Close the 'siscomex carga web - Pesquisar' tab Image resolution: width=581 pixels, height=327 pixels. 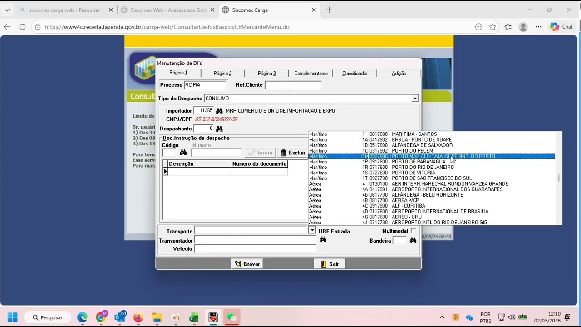click(111, 10)
